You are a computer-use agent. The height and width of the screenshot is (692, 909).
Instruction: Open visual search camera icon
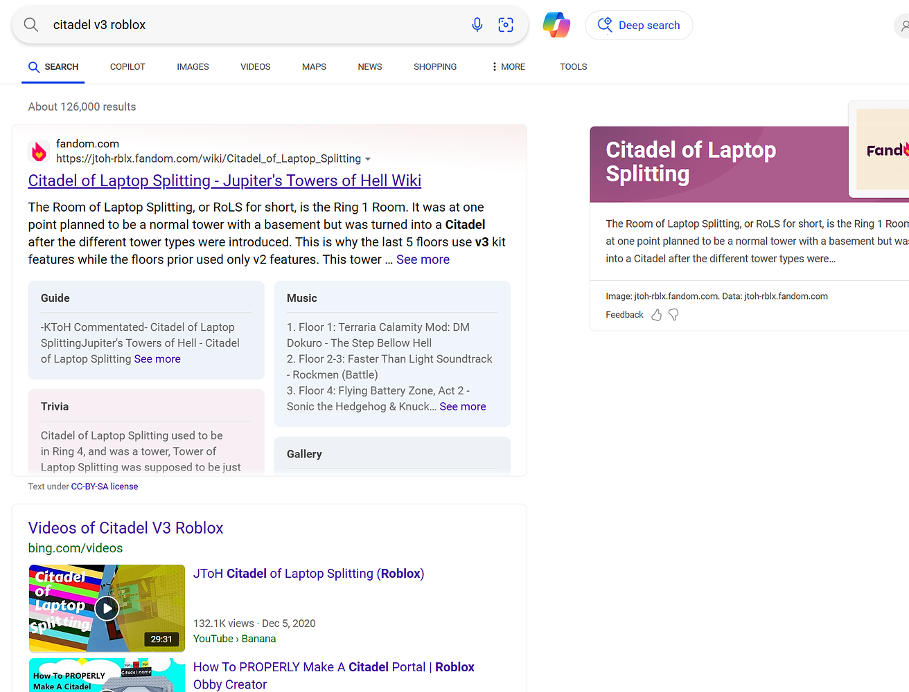pyautogui.click(x=506, y=25)
